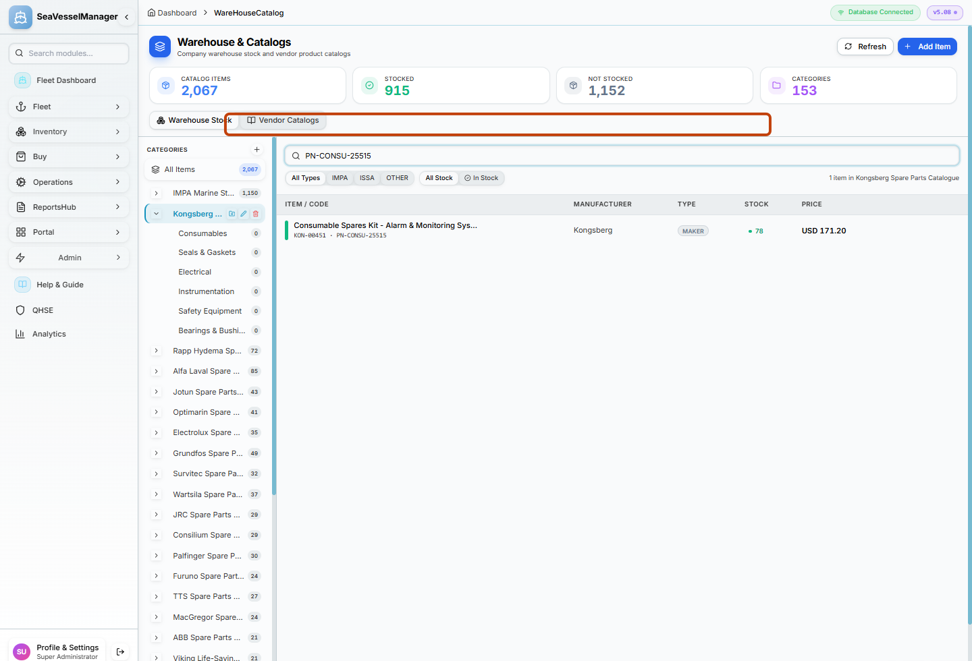This screenshot has width=972, height=661.
Task: Expand the Operations sidebar menu
Action: (69, 182)
